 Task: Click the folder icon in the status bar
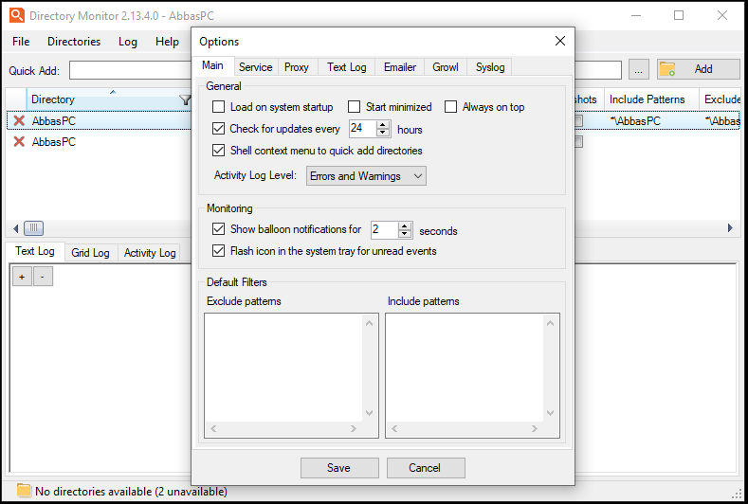pyautogui.click(x=24, y=490)
